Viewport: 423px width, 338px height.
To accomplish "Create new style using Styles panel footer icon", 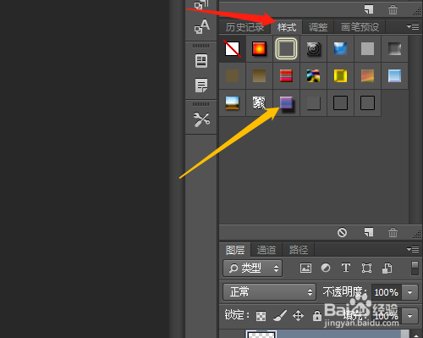I will pyautogui.click(x=369, y=232).
